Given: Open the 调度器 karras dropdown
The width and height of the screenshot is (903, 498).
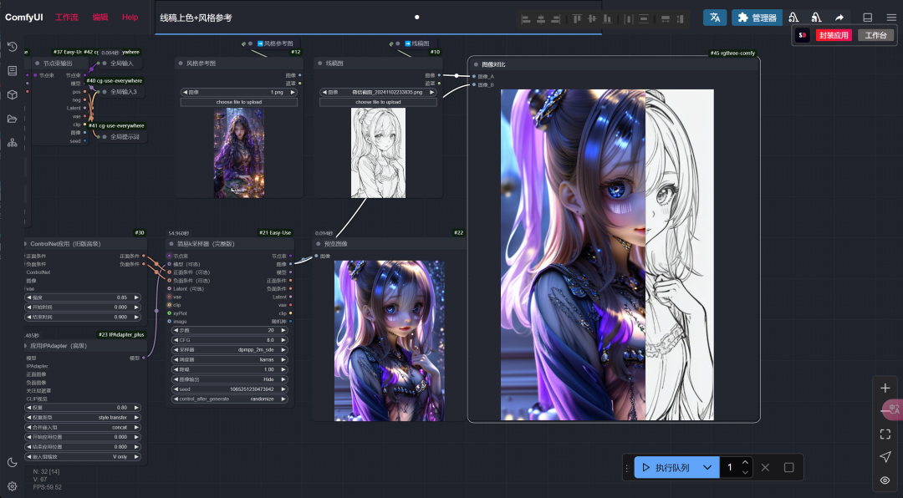Looking at the screenshot, I should 231,359.
